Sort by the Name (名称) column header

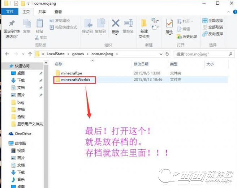pyautogui.click(x=59, y=64)
